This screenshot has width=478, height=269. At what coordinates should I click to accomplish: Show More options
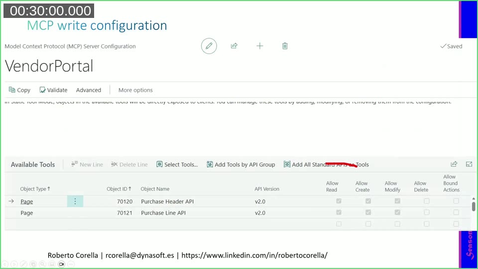click(135, 90)
